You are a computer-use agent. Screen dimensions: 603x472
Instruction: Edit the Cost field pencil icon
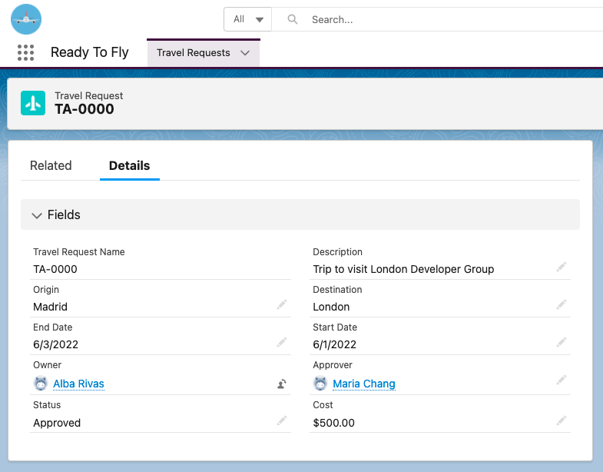[x=561, y=420]
